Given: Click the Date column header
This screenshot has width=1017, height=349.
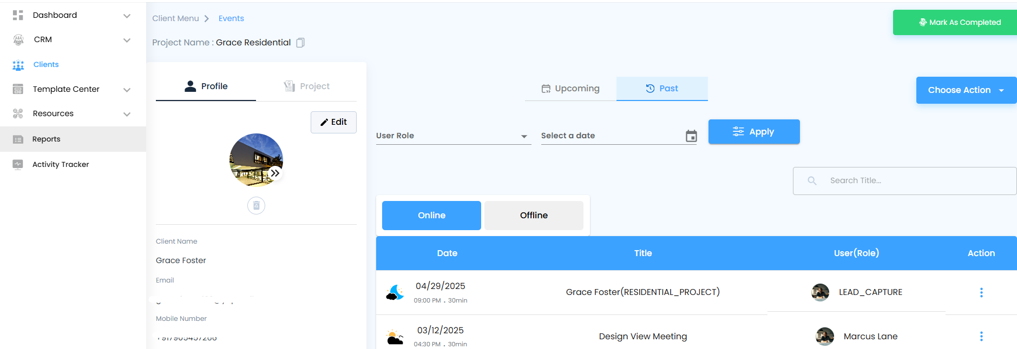Looking at the screenshot, I should pos(447,253).
